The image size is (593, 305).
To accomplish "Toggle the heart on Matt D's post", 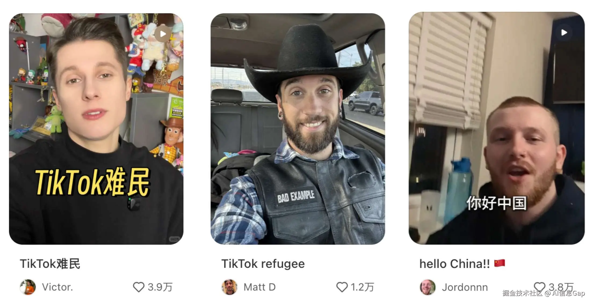I will (x=342, y=287).
